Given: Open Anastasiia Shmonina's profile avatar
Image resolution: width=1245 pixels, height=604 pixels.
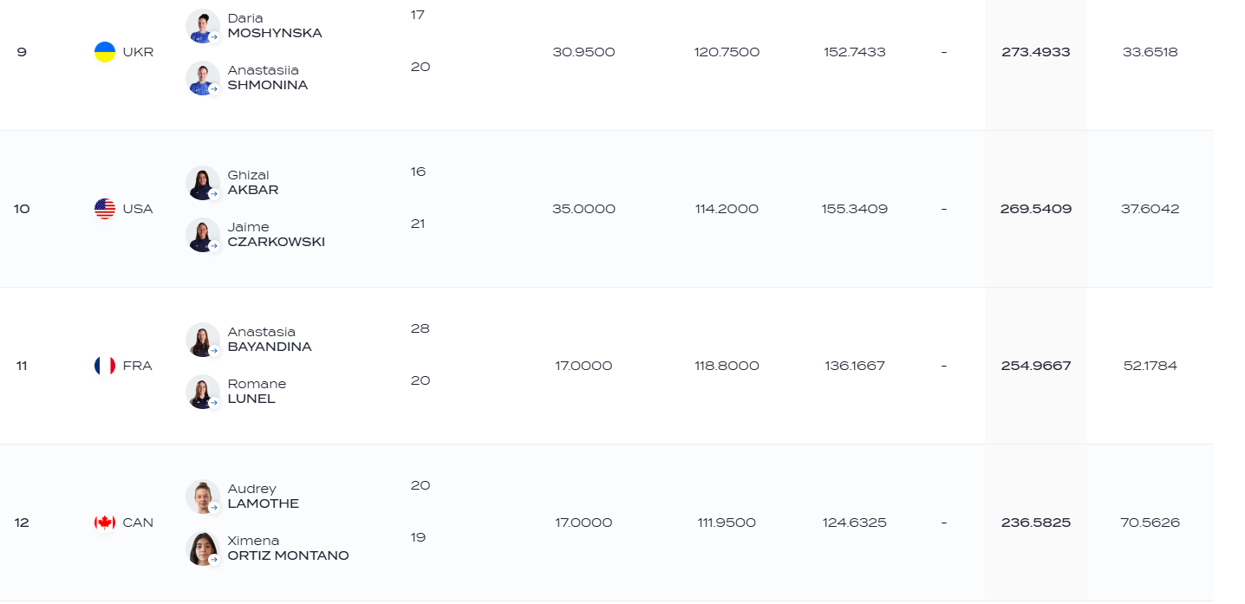Looking at the screenshot, I should point(203,78).
